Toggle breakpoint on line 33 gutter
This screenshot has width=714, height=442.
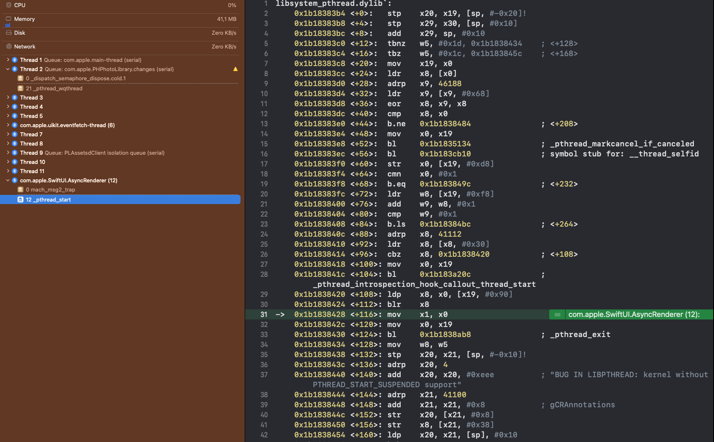264,335
